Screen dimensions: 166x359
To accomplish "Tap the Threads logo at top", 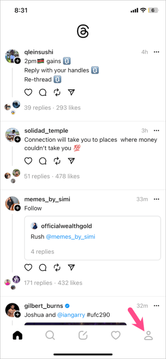I will (83, 32).
